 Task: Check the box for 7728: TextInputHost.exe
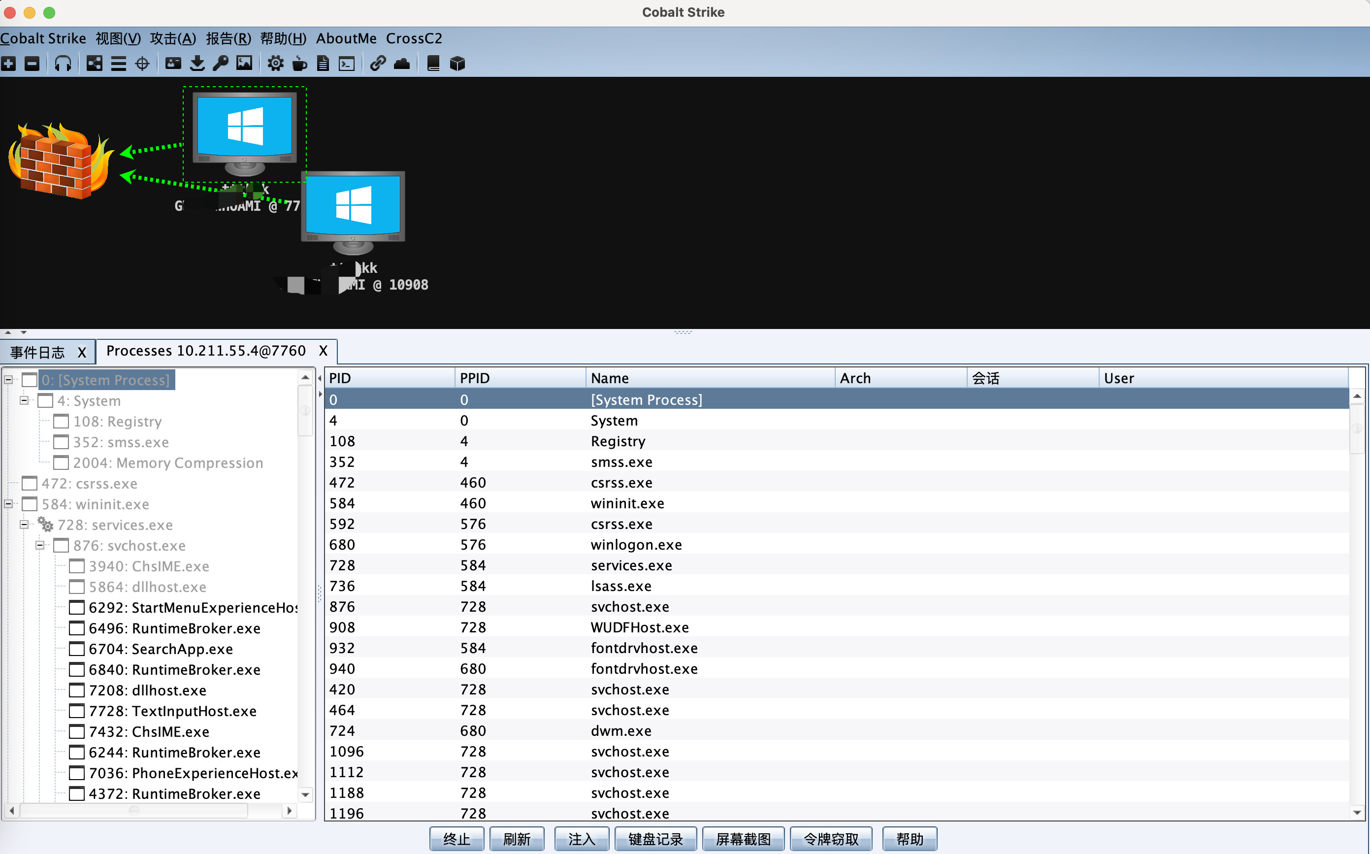(77, 711)
